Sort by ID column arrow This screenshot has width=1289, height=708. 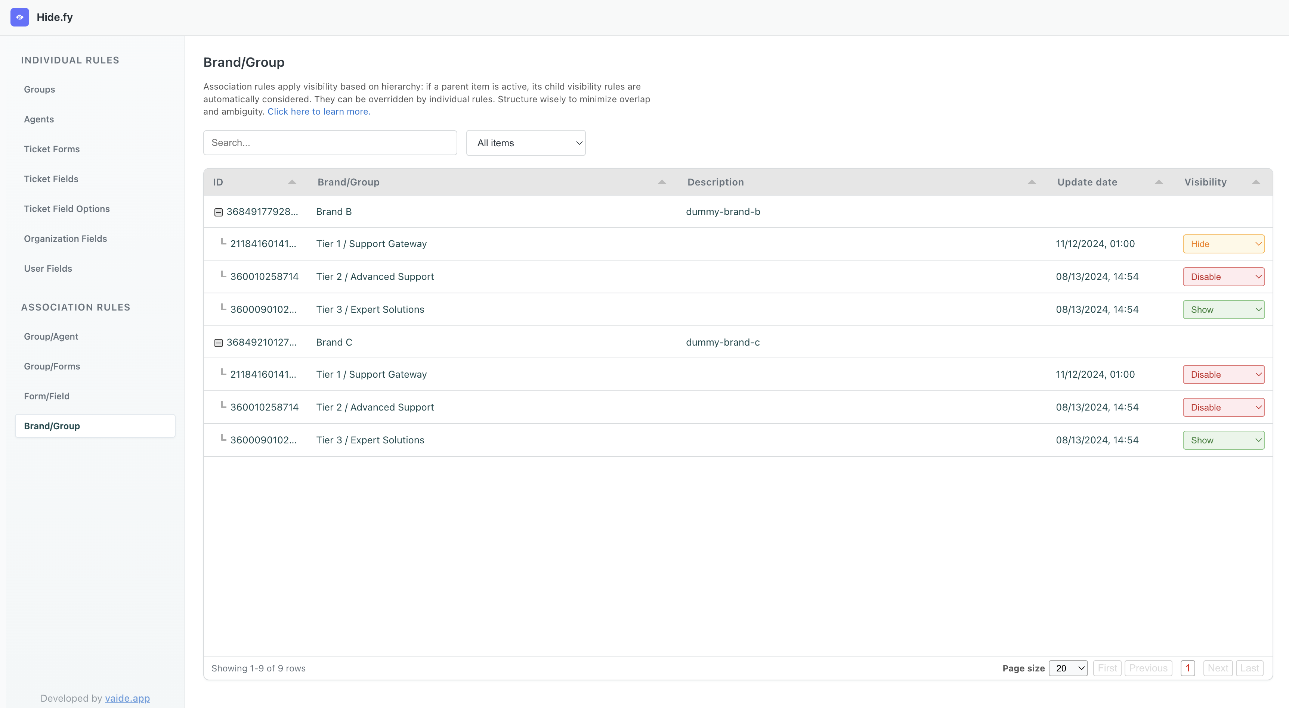tap(292, 182)
